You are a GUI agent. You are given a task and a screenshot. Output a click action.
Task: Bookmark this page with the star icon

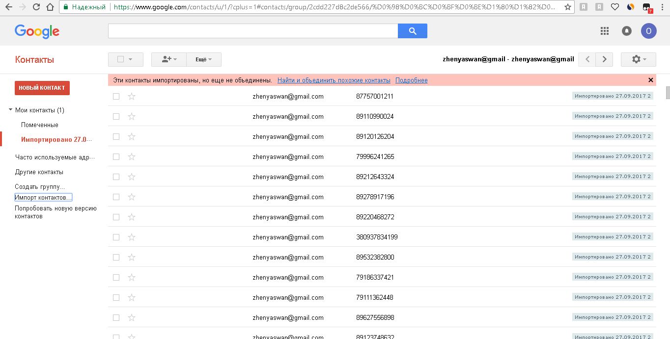click(568, 7)
